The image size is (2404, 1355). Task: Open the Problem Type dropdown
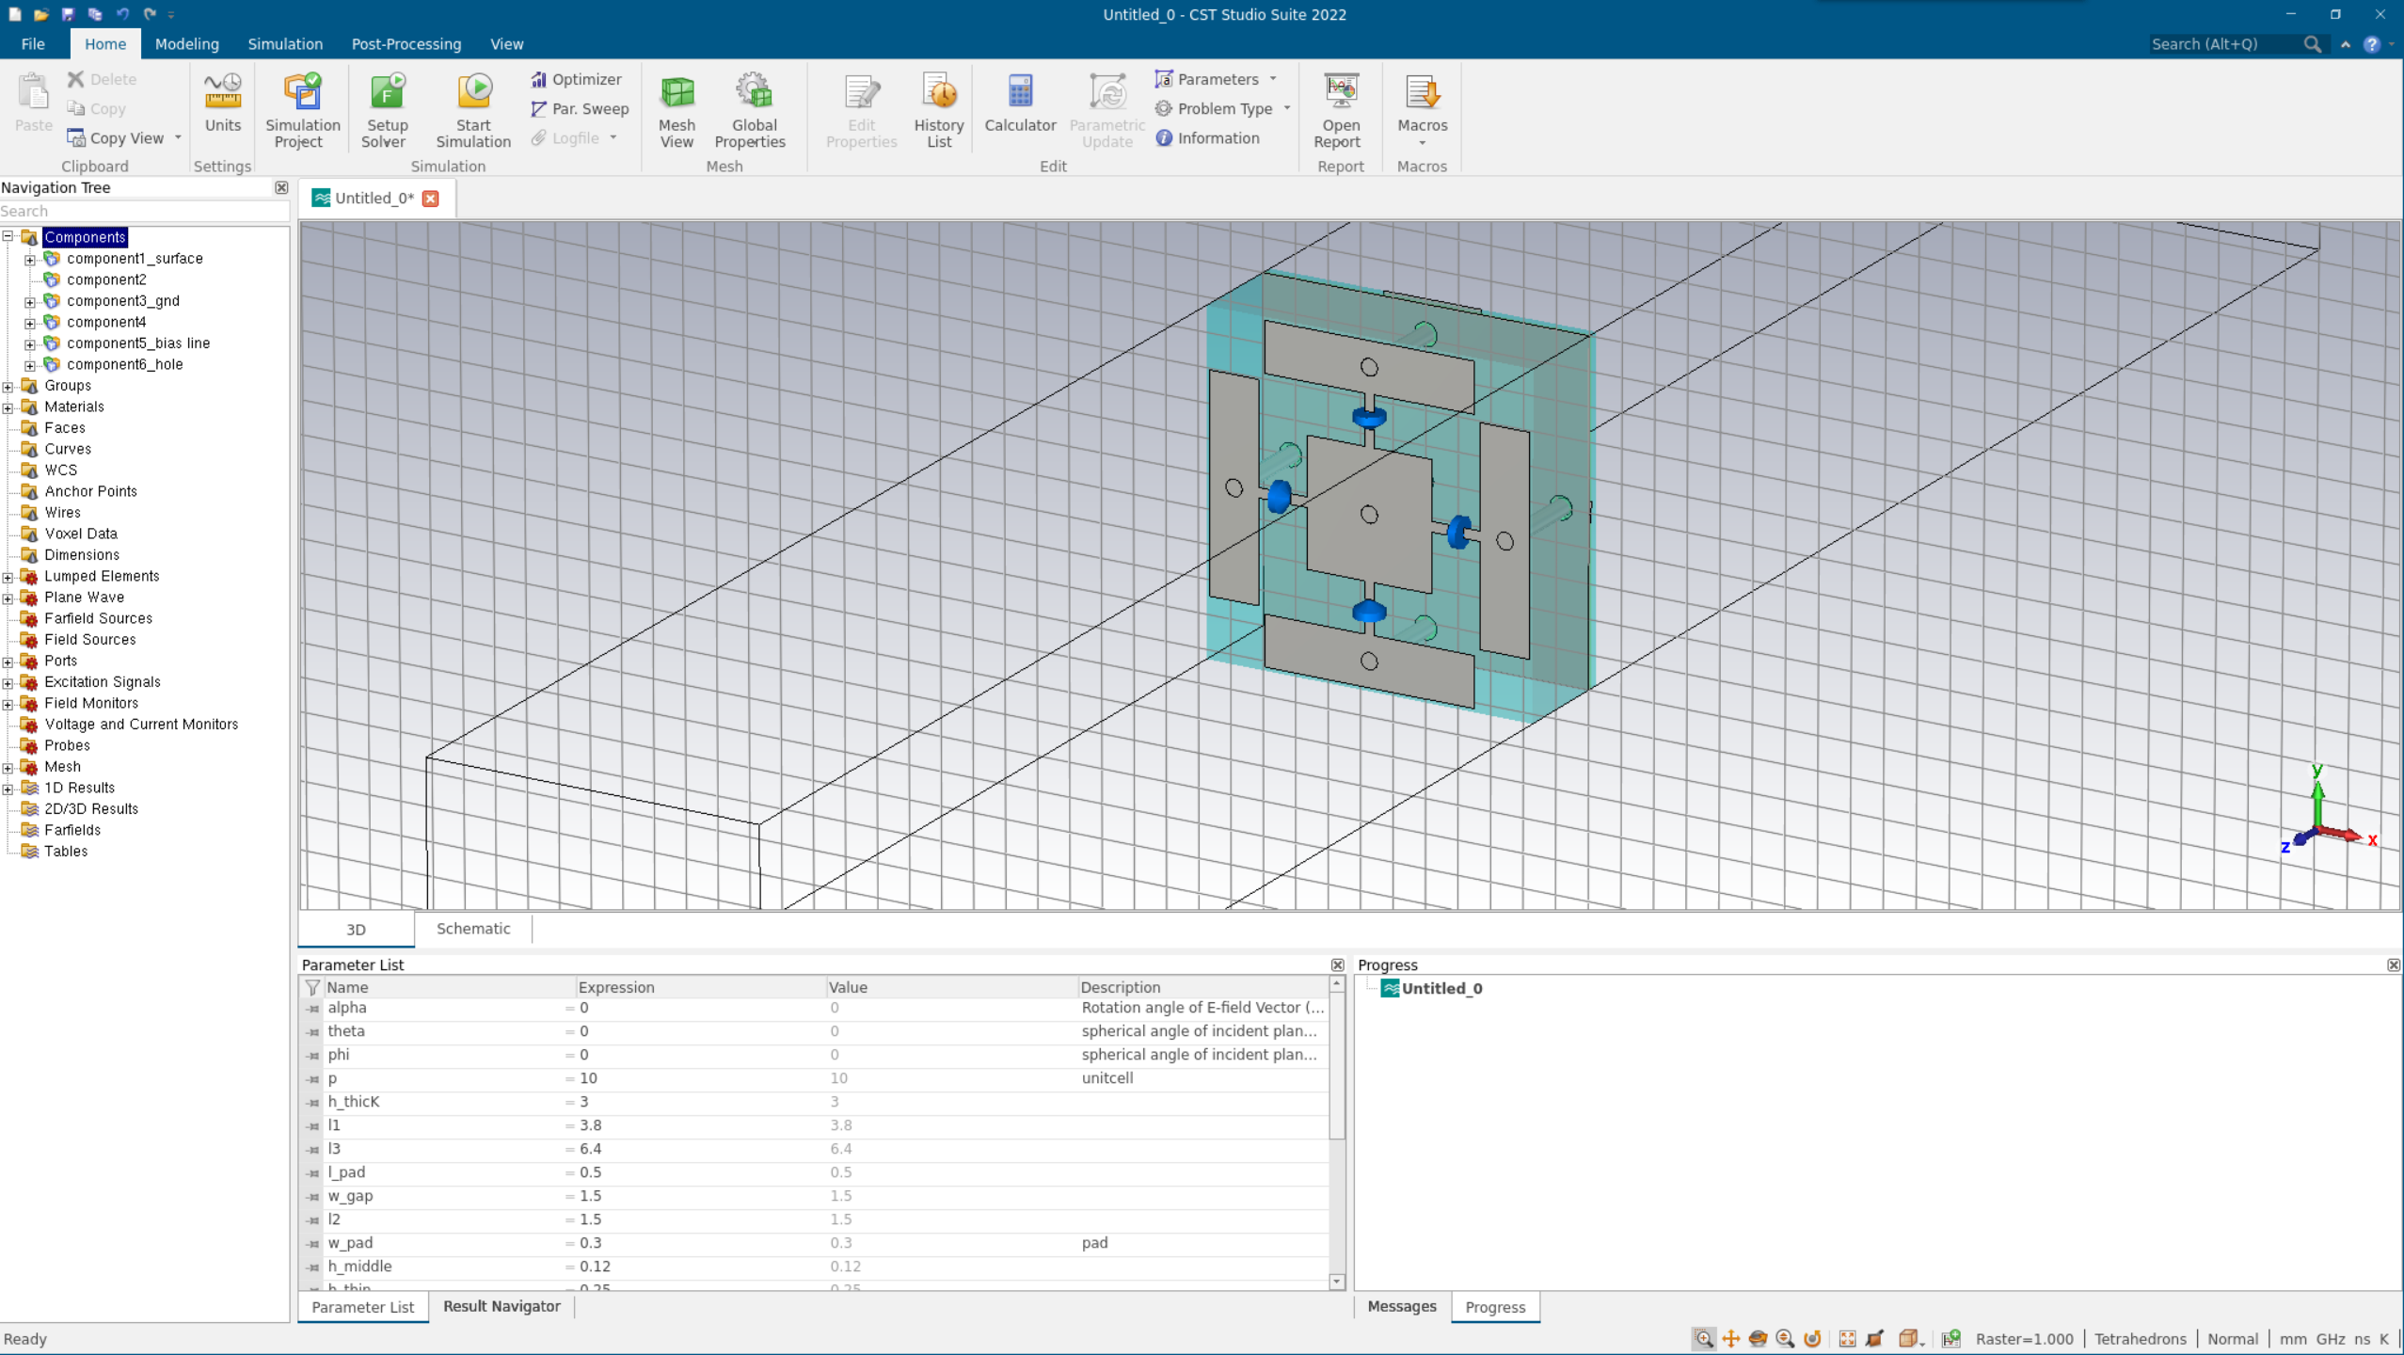pos(1287,109)
